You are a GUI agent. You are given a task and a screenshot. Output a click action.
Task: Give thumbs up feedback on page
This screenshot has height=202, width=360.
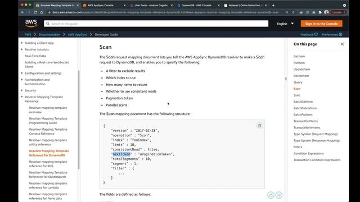(271, 195)
